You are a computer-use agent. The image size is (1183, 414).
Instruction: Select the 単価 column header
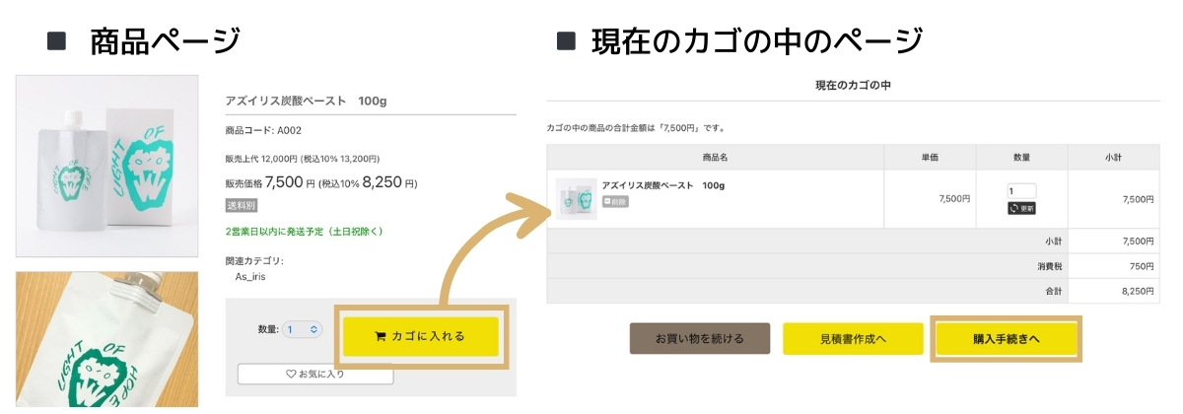930,157
